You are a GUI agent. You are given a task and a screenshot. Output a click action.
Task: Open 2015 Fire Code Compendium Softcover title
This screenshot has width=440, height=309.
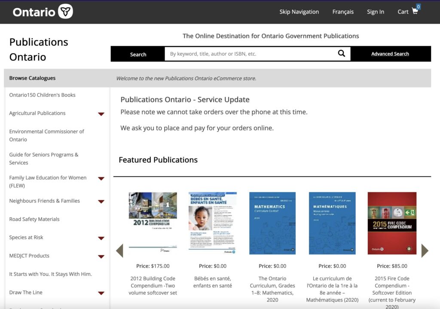(392, 292)
